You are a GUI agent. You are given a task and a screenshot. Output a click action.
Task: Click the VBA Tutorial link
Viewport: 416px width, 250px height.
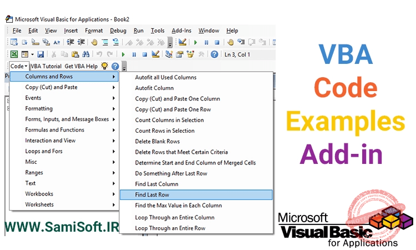[x=46, y=66]
